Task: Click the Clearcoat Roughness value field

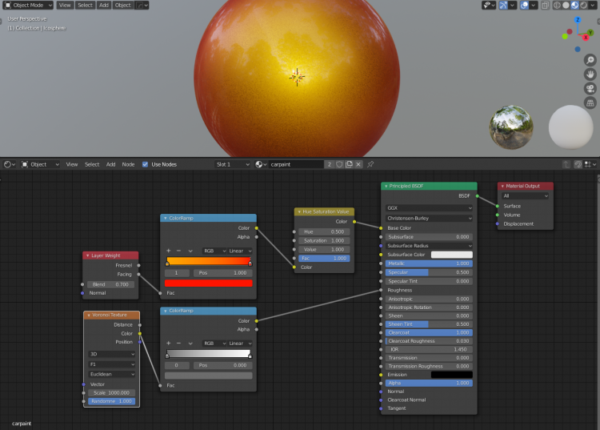Action: point(429,341)
